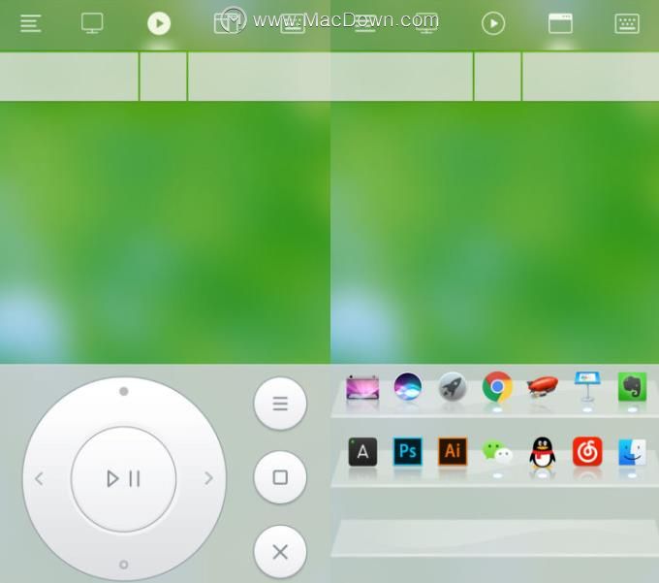
Task: Launch Siri from the app shelf
Action: pos(408,386)
